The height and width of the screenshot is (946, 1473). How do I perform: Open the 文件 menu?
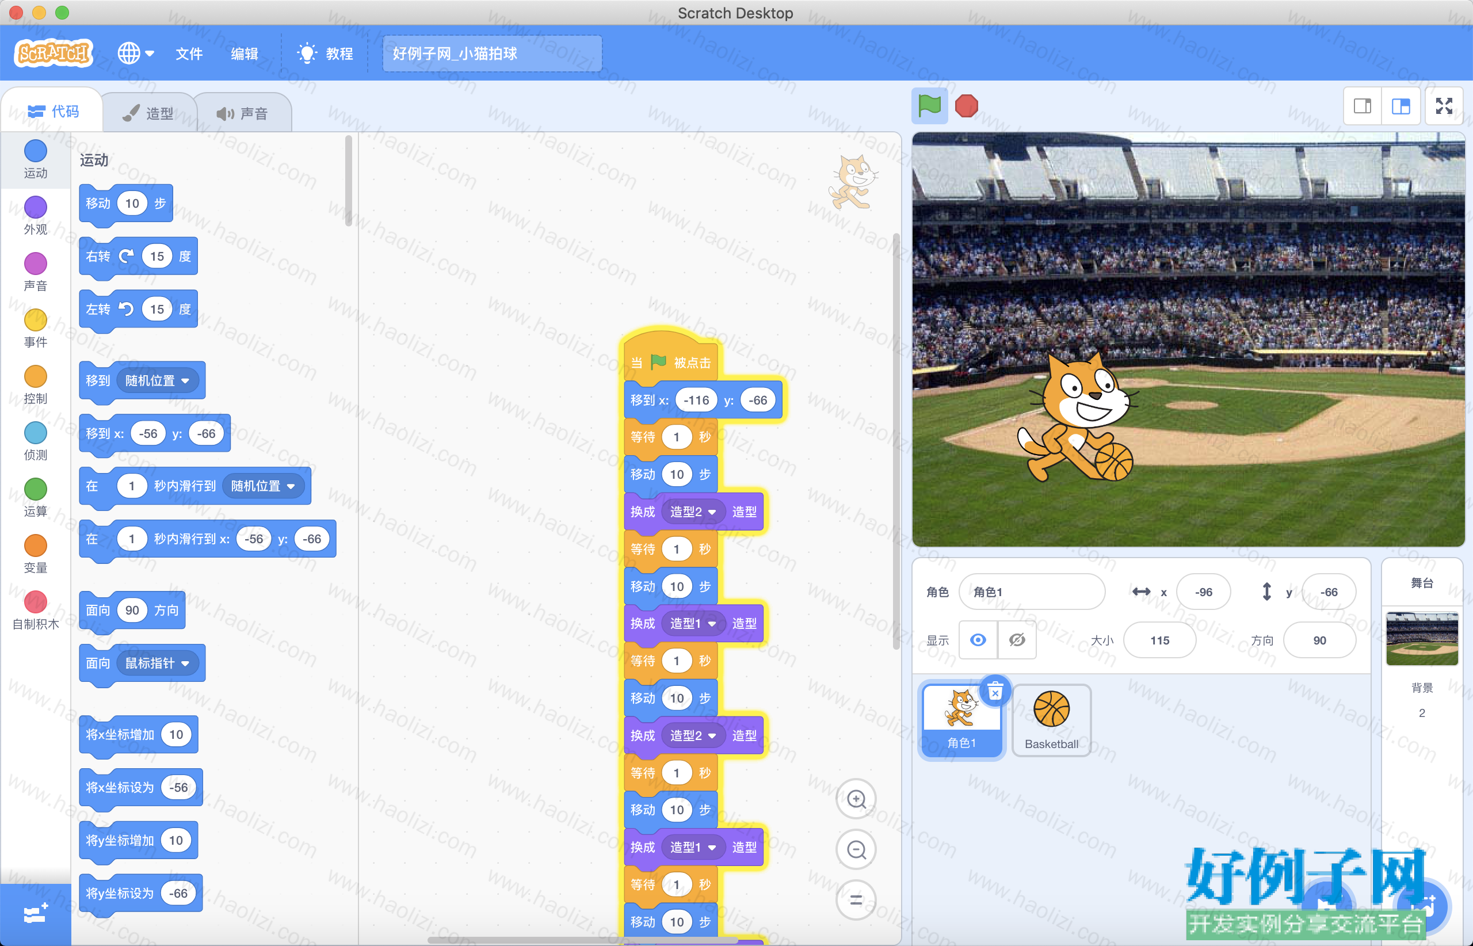point(189,54)
